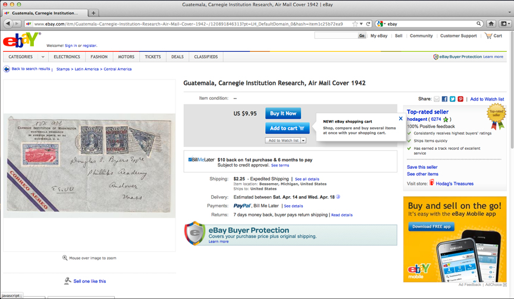Share item via Facebook icon

pyautogui.click(x=444, y=99)
